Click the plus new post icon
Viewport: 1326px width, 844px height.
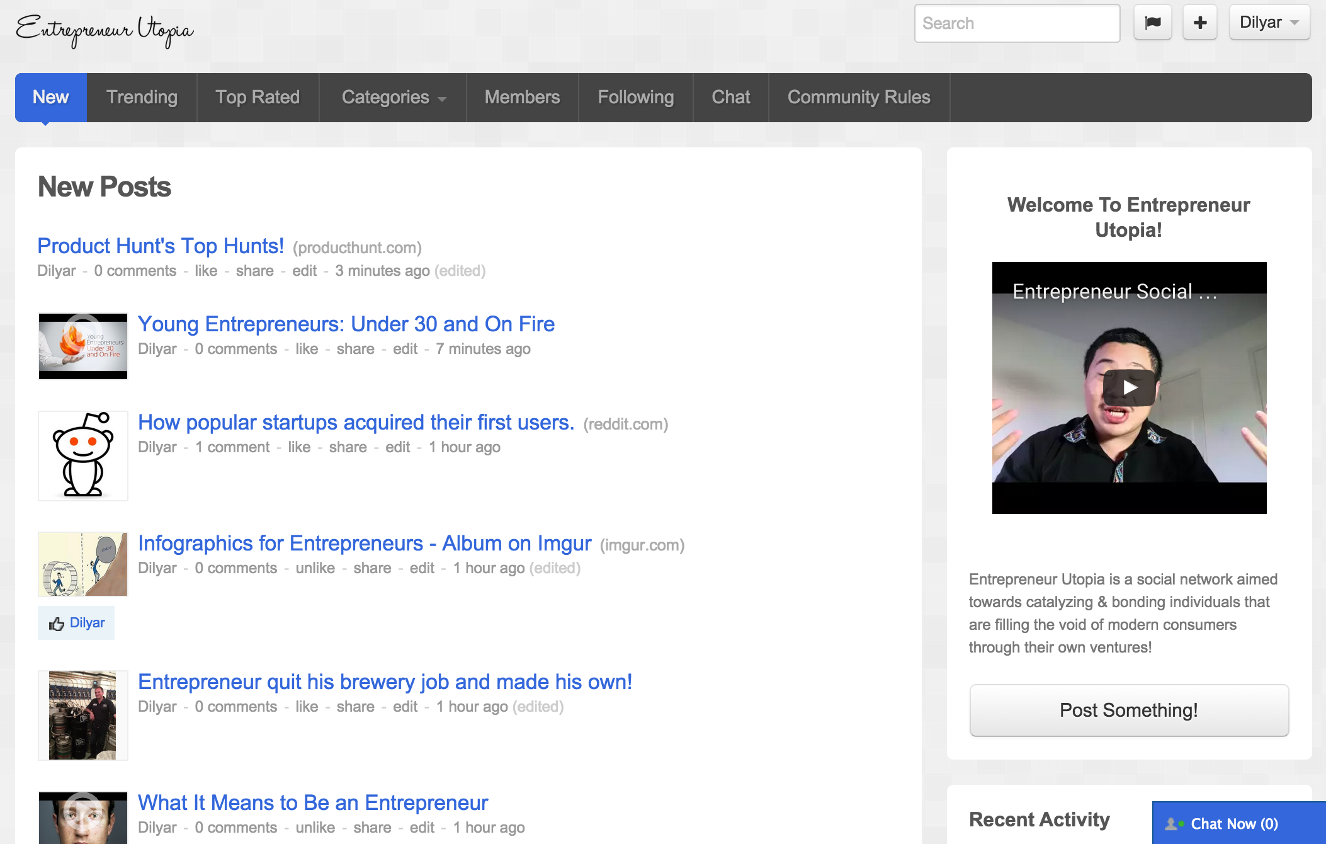tap(1199, 23)
